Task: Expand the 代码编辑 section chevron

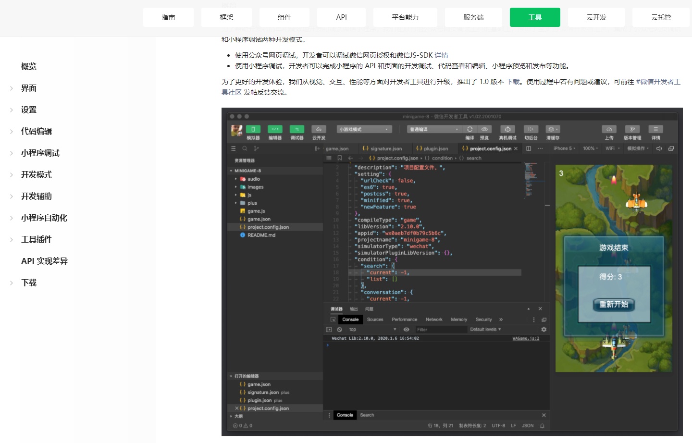Action: click(12, 132)
